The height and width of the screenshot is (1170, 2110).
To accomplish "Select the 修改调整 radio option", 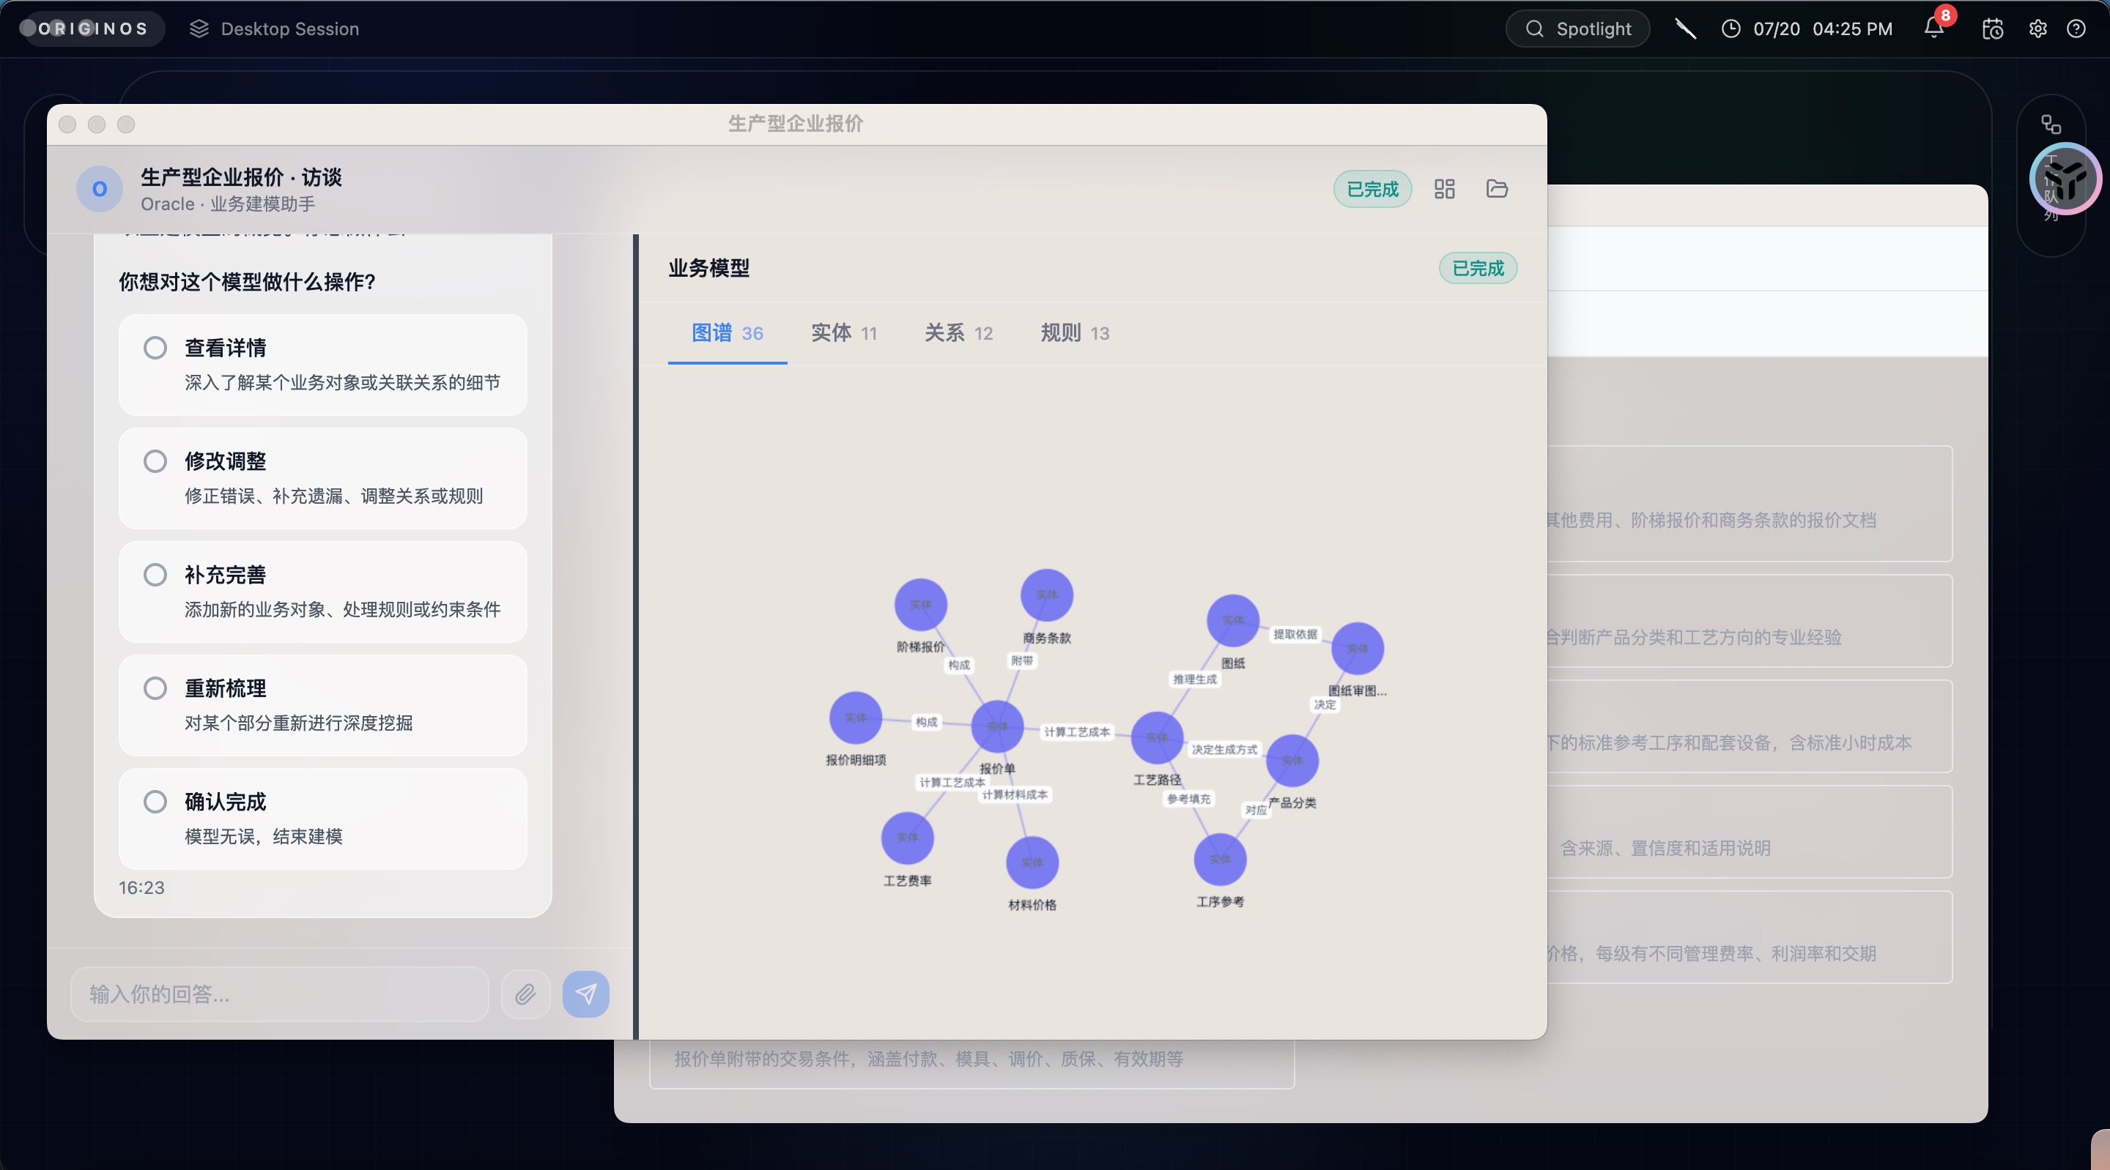I will [x=155, y=461].
